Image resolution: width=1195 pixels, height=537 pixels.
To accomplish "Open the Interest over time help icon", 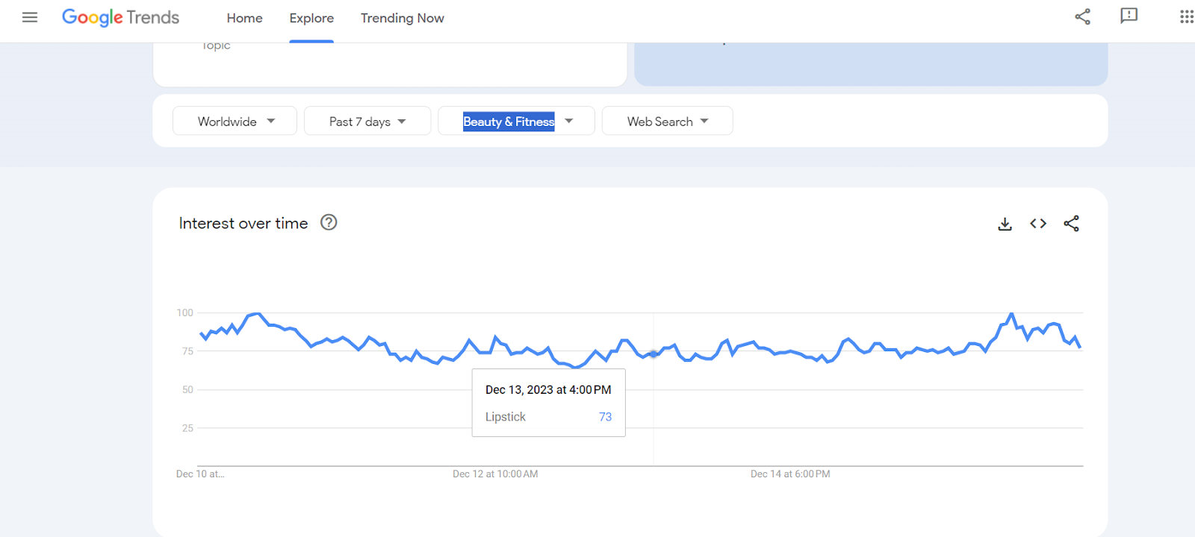I will tap(329, 222).
